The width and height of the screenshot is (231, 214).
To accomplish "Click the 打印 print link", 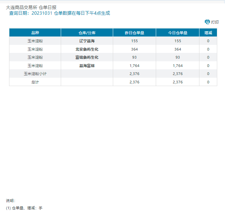I will pos(215,22).
